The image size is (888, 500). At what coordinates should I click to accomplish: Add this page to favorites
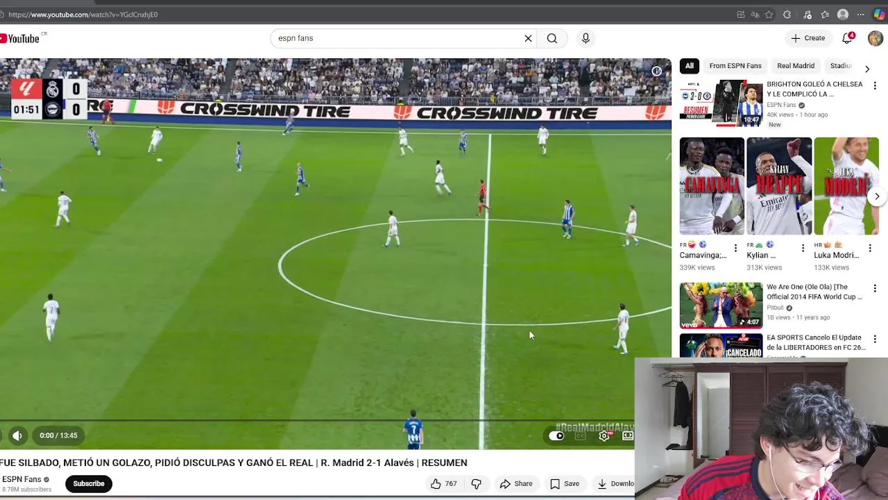click(x=770, y=15)
